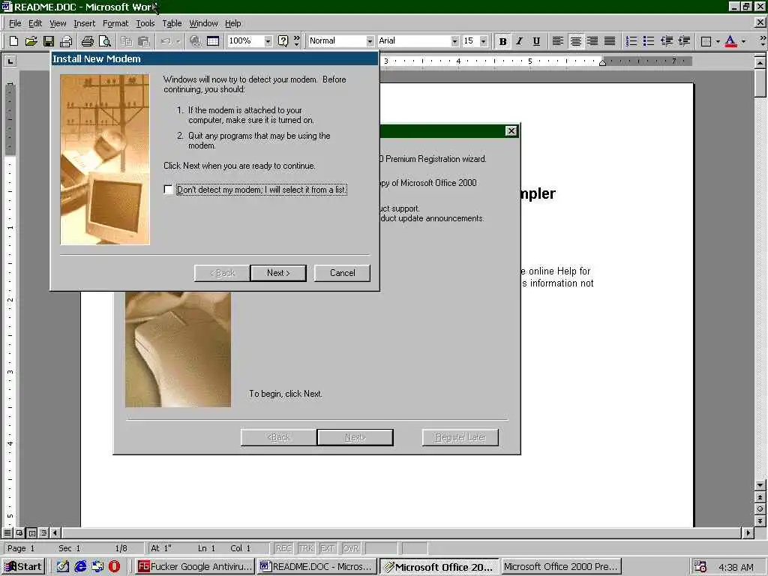
Task: Open the File menu
Action: 15,23
